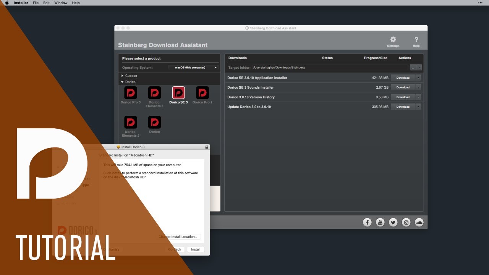Click the 9.56 MB size value

point(382,97)
